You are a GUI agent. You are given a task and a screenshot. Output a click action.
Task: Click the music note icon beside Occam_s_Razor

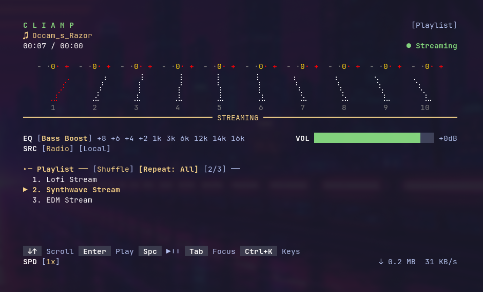(26, 35)
